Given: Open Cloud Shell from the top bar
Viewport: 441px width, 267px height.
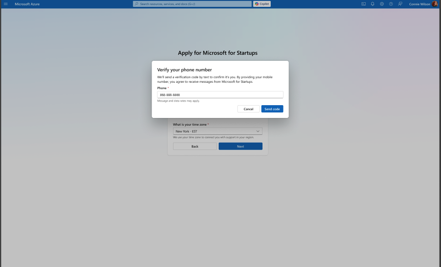Looking at the screenshot, I should pyautogui.click(x=363, y=4).
